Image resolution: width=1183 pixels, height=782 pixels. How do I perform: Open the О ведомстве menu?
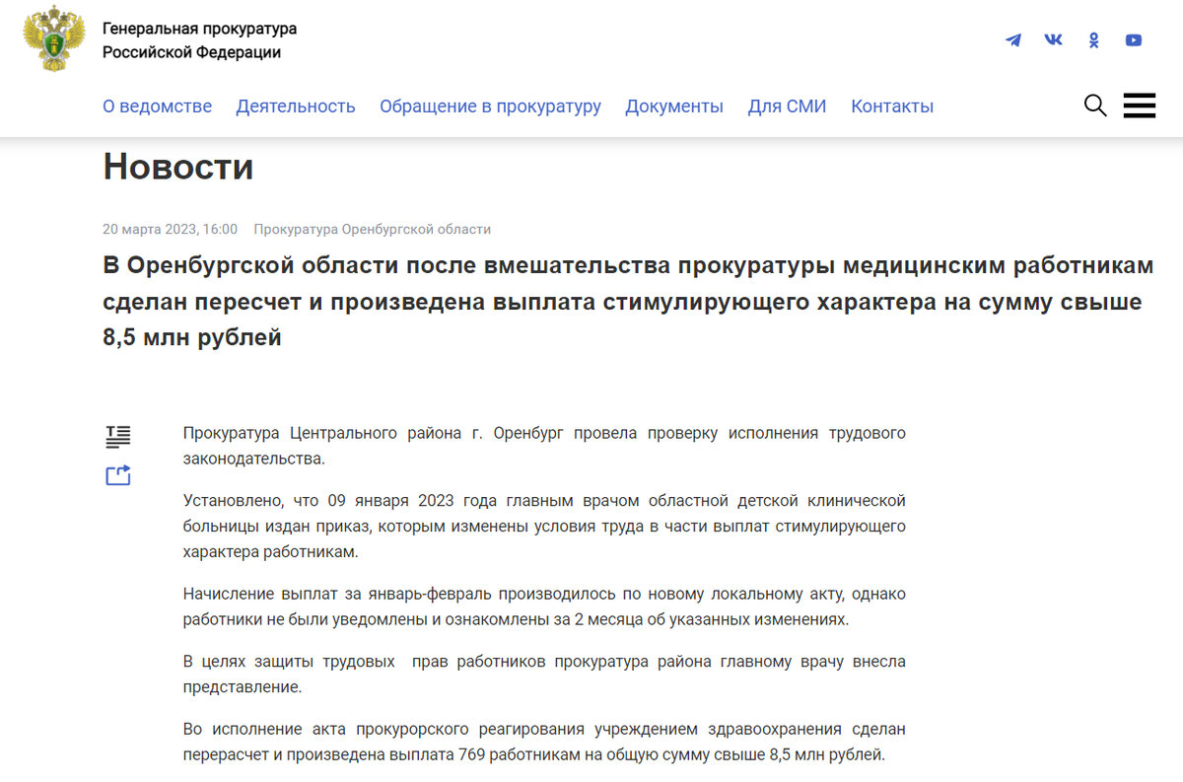[x=157, y=106]
